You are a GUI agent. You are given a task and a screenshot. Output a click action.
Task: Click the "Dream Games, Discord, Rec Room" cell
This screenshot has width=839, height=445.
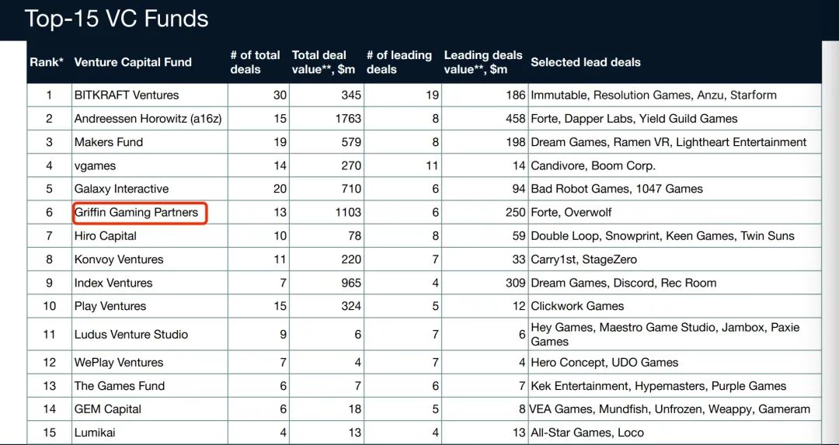tap(623, 283)
